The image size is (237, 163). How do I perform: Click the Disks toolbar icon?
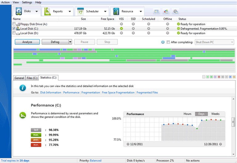(x=19, y=11)
